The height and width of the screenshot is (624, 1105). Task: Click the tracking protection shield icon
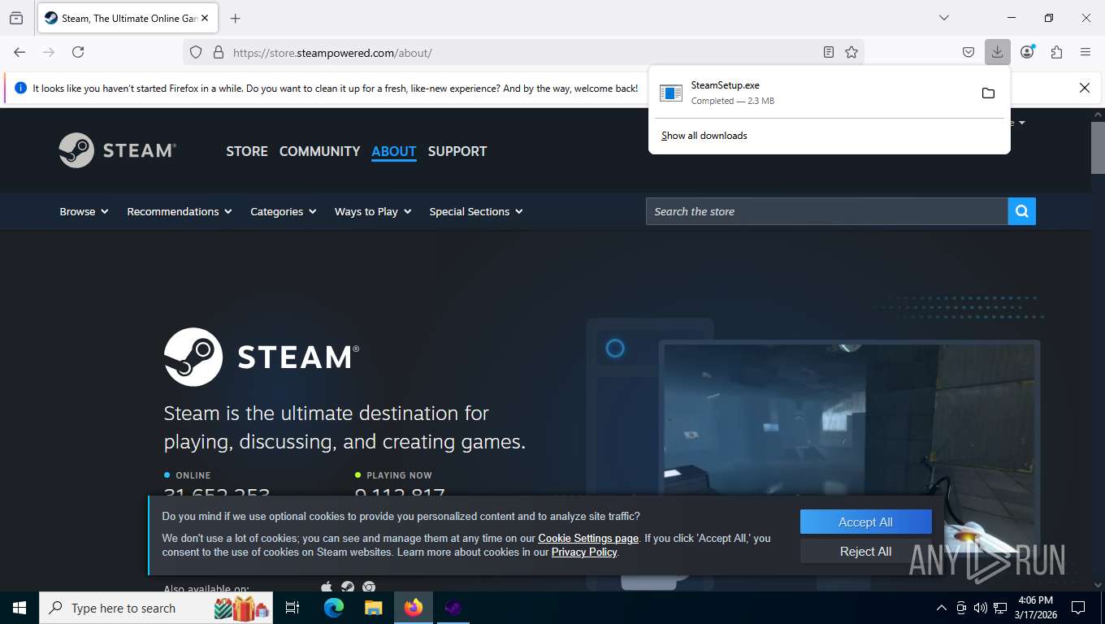tap(196, 52)
